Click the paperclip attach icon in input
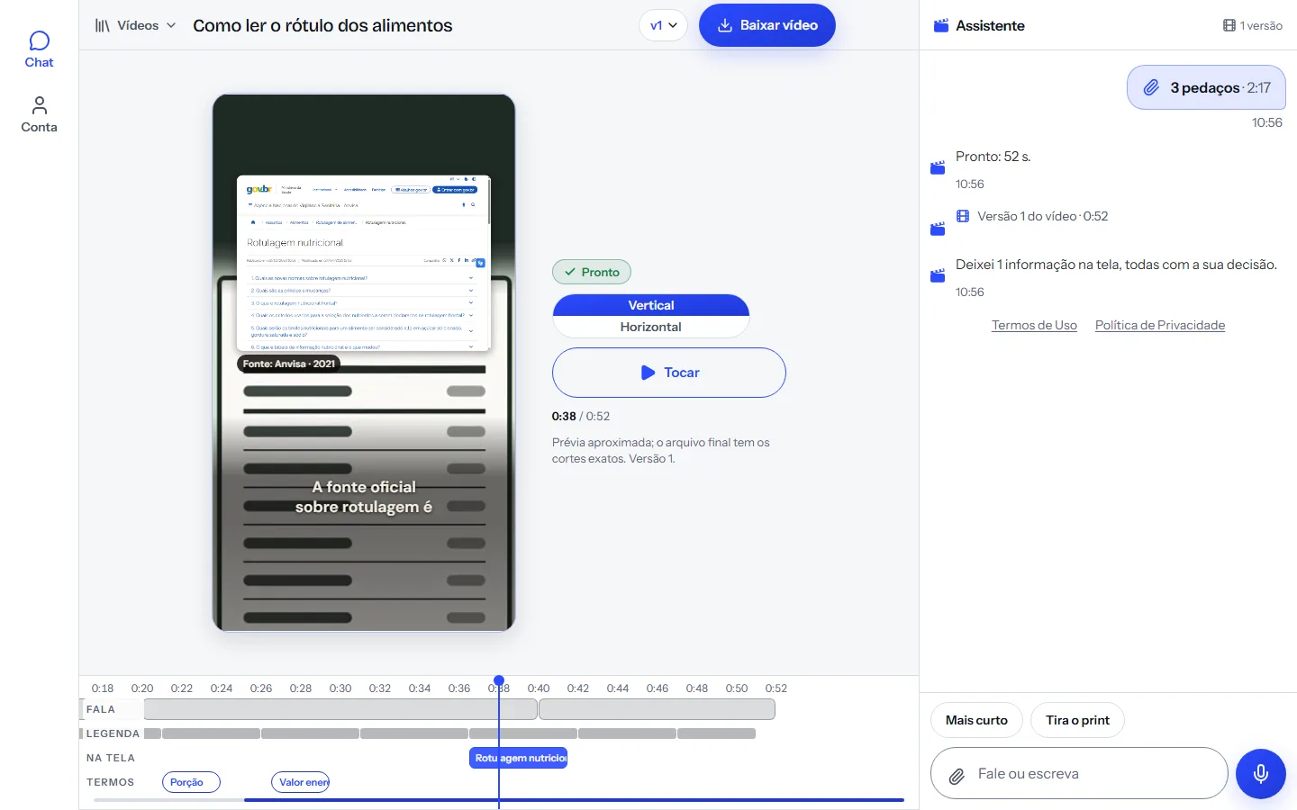The image size is (1297, 810). [x=957, y=775]
